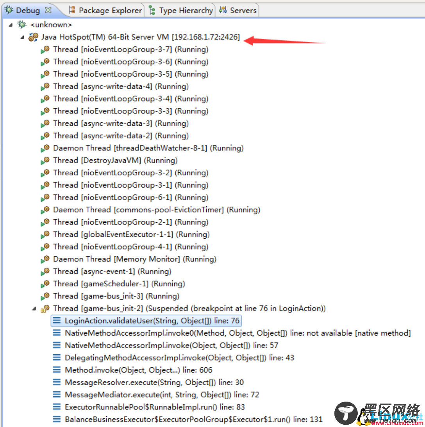Image resolution: width=425 pixels, height=427 pixels.
Task: Click the nioEventLoopGroup-6-1 thread icon
Action: 45,197
